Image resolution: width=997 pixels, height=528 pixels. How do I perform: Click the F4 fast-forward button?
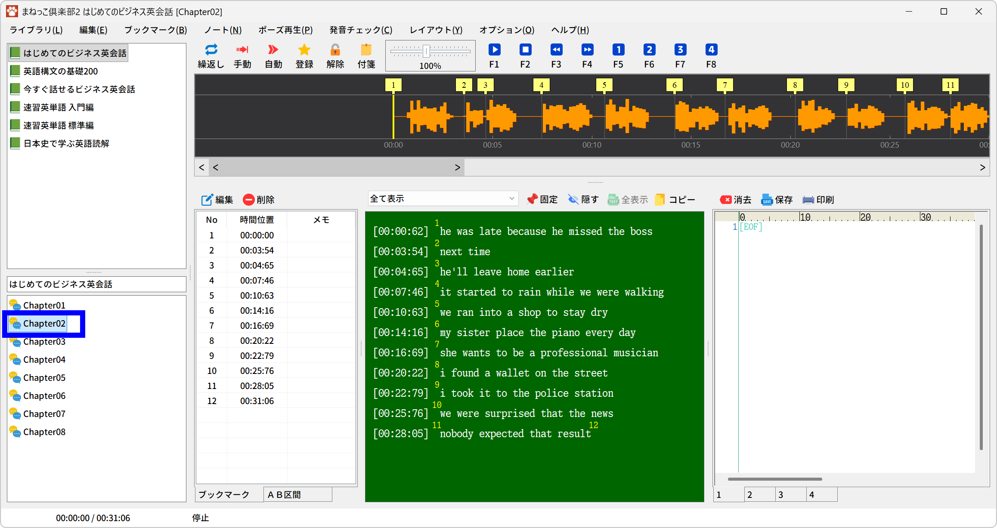pos(587,56)
